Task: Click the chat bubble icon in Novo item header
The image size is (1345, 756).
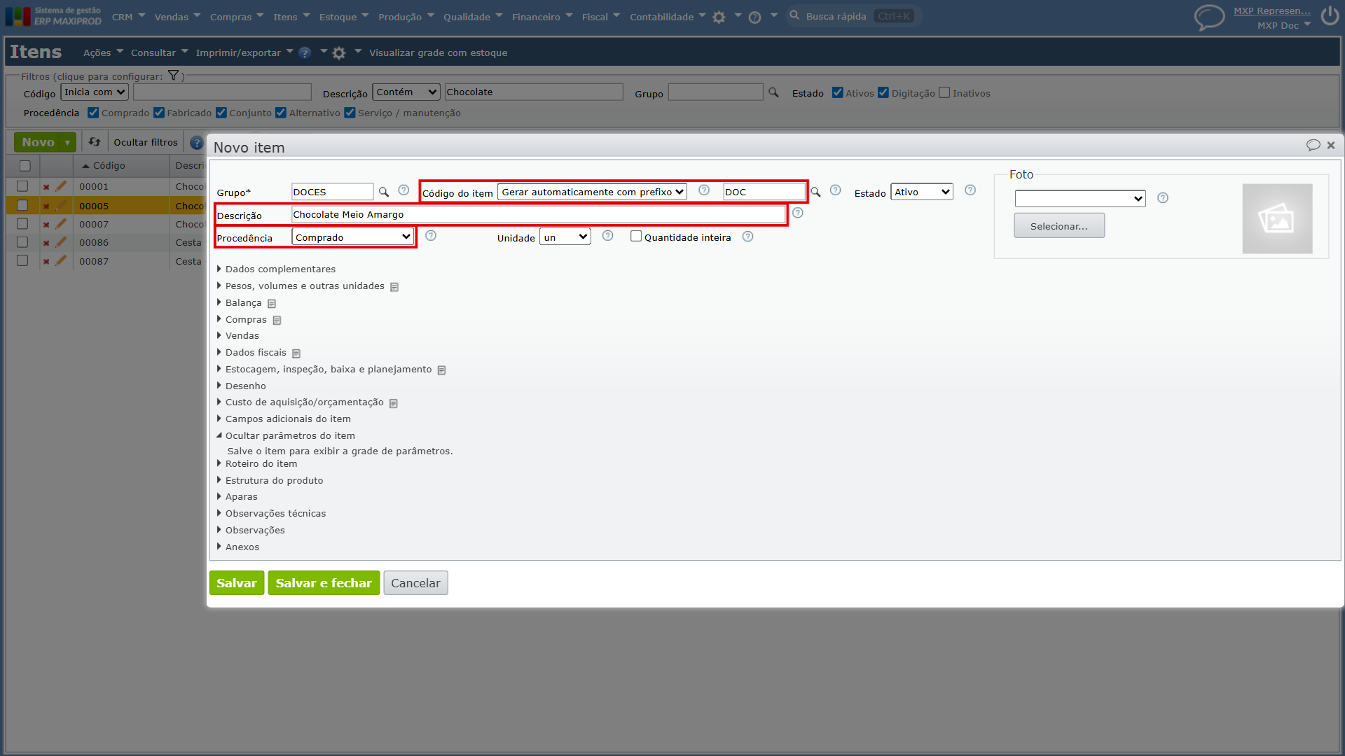Action: click(1313, 145)
